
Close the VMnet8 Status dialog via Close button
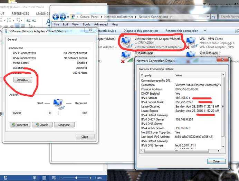point(85,137)
